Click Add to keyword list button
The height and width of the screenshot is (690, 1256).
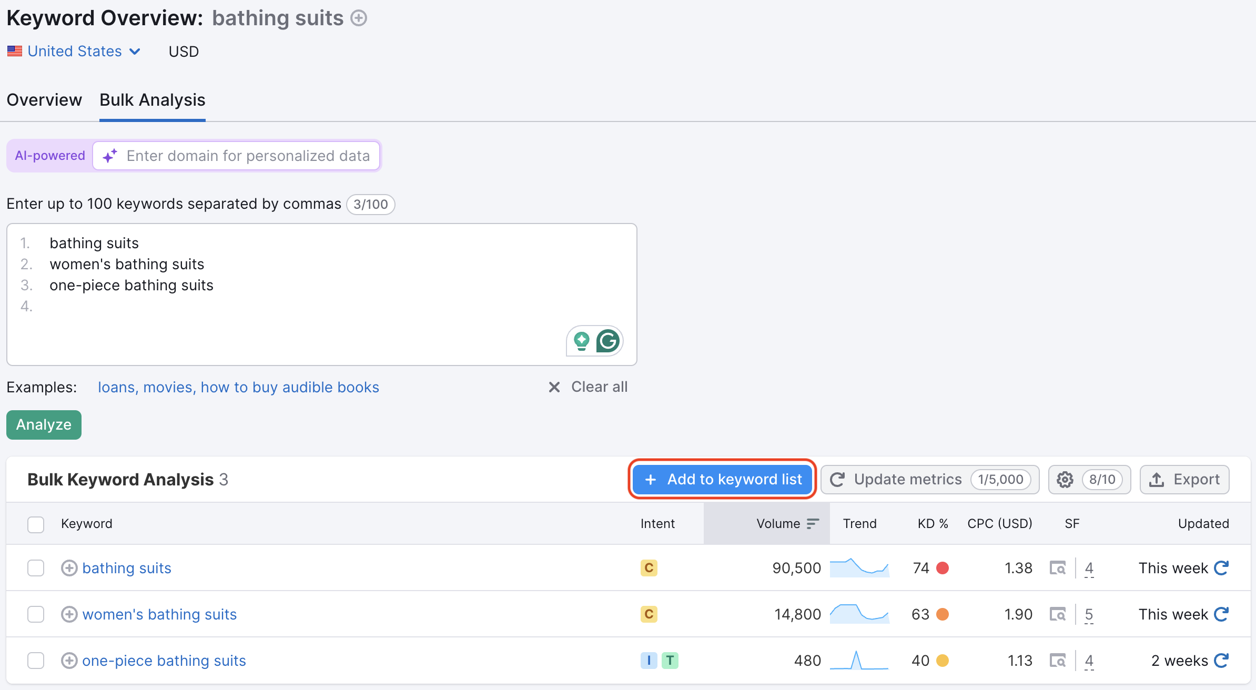point(723,480)
